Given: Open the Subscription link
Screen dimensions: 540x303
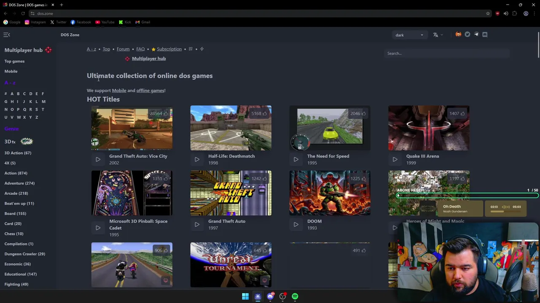Looking at the screenshot, I should pos(169,49).
